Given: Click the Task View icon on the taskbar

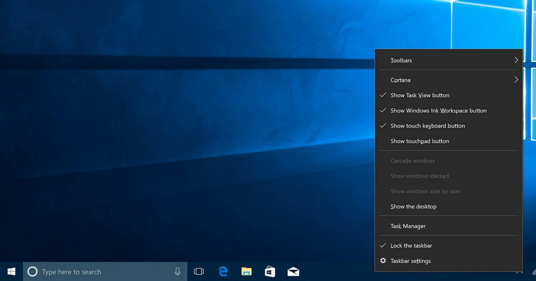Looking at the screenshot, I should click(x=199, y=271).
